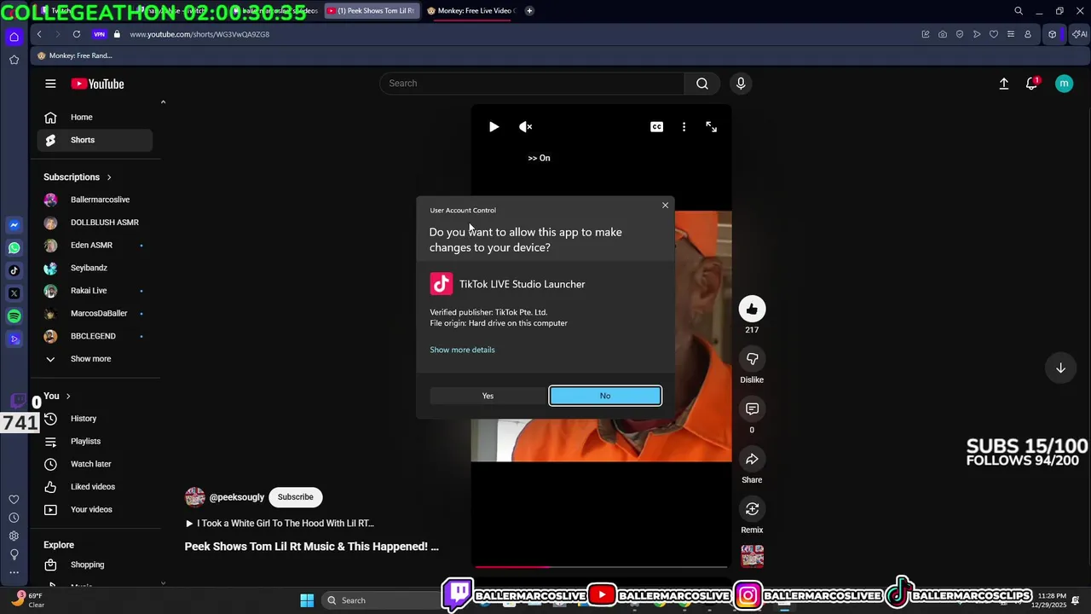This screenshot has width=1091, height=614.
Task: Go to the next Short using down arrow
Action: tap(1060, 368)
